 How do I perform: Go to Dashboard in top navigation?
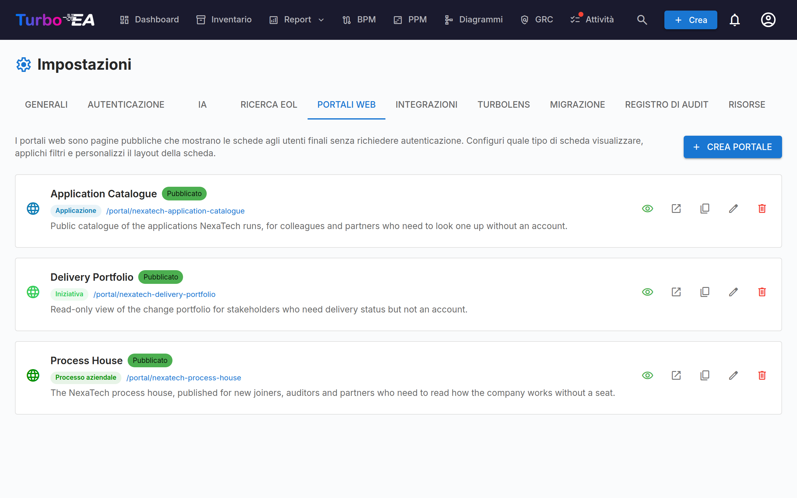[149, 20]
